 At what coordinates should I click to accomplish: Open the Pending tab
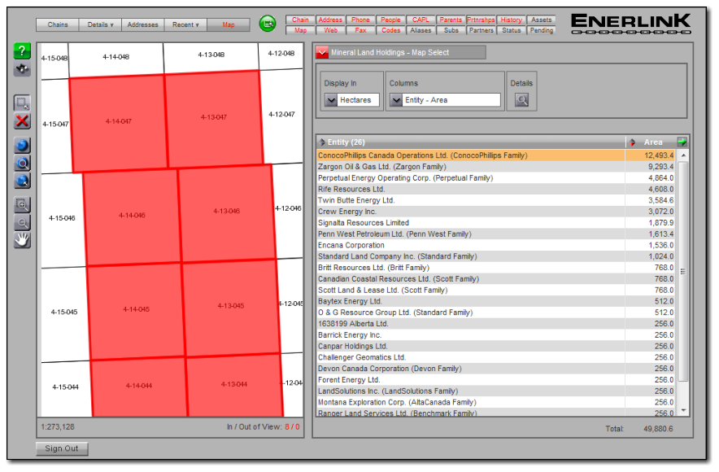541,30
